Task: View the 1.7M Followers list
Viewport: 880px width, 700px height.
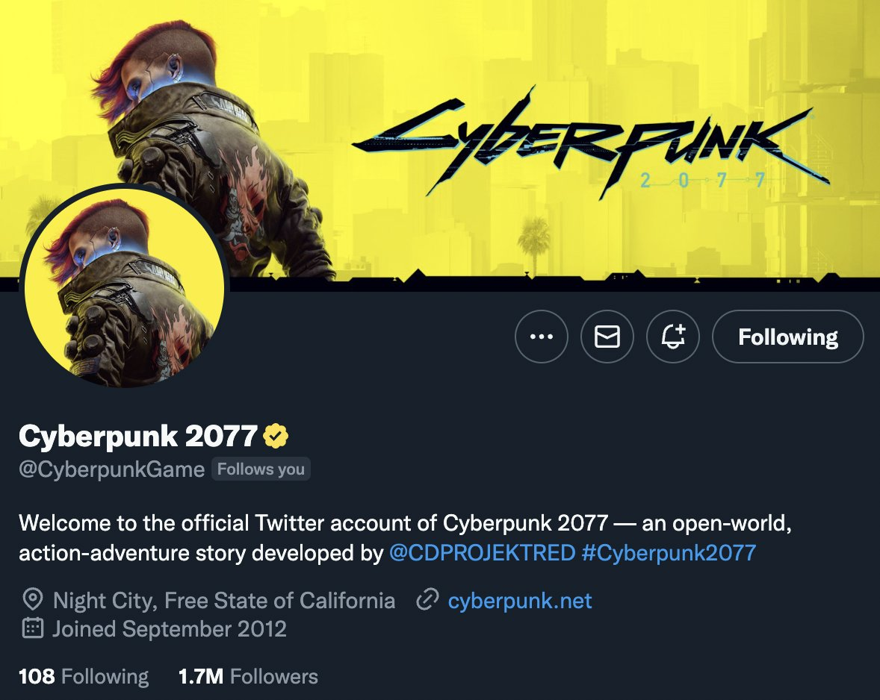Action: click(248, 677)
